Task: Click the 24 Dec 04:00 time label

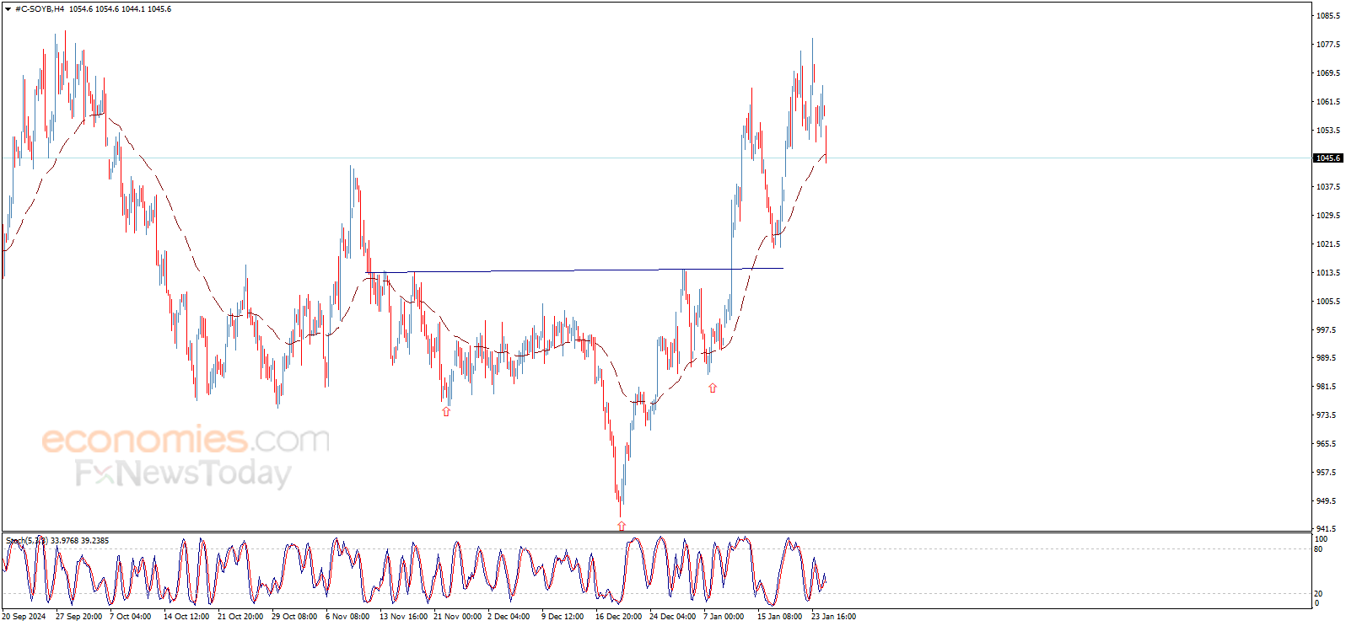Action: 672,617
